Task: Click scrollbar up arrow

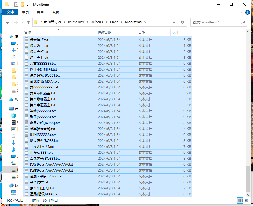Action: 248,31
